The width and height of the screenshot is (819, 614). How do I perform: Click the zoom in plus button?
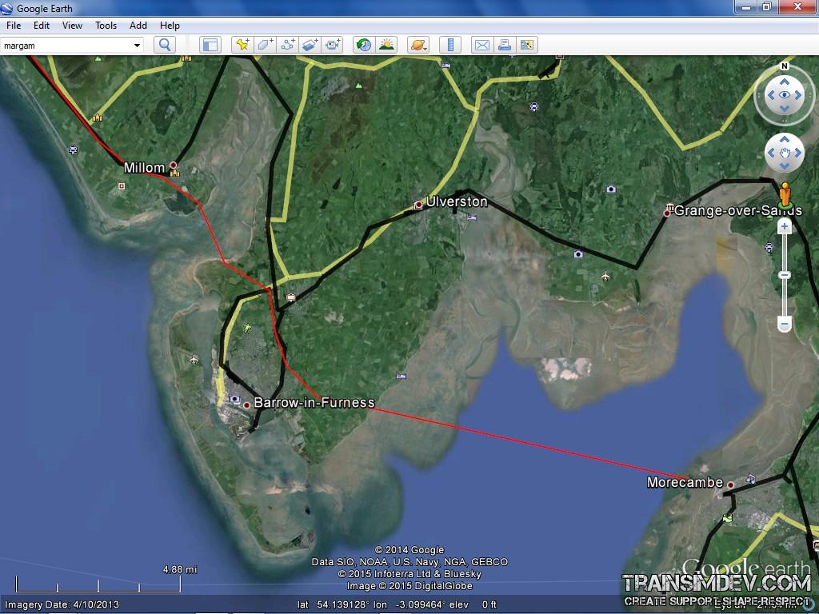click(x=785, y=227)
